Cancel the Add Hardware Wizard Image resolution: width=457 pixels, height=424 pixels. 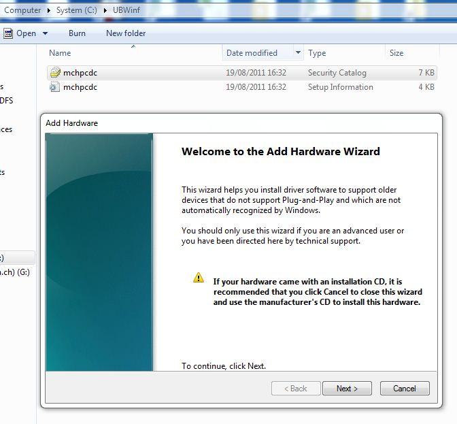tap(405, 389)
